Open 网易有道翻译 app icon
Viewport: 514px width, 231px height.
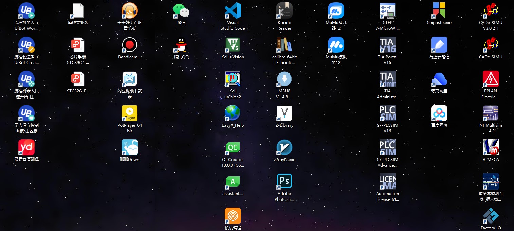[x=26, y=148]
